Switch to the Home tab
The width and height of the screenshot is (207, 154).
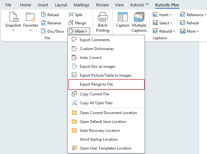(x=25, y=5)
